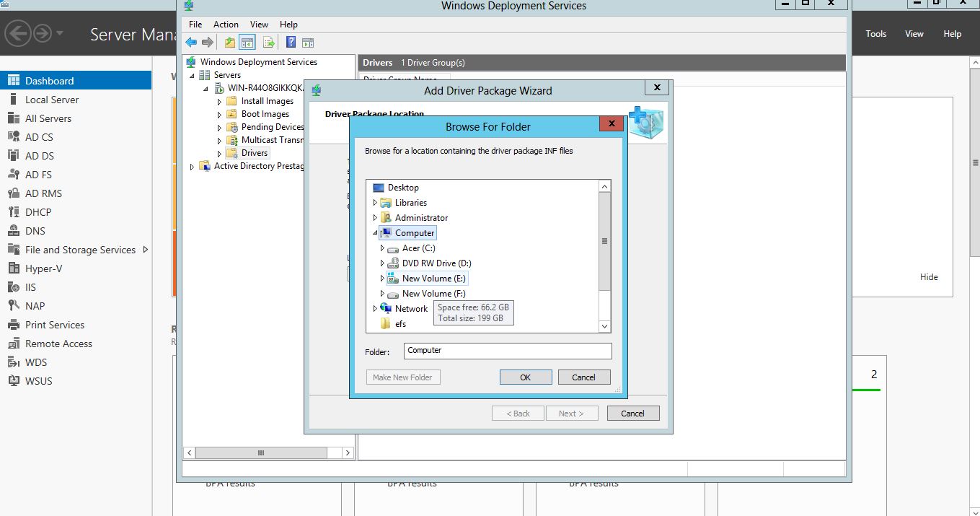
Task: Select the Network node in folder browser
Action: (411, 309)
